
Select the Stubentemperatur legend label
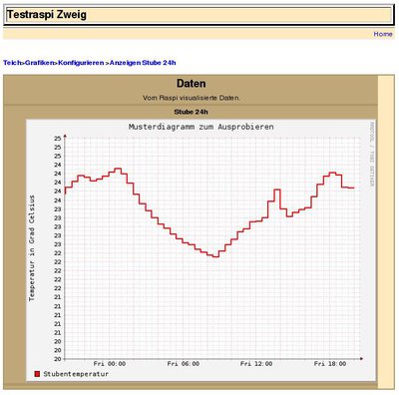76,374
